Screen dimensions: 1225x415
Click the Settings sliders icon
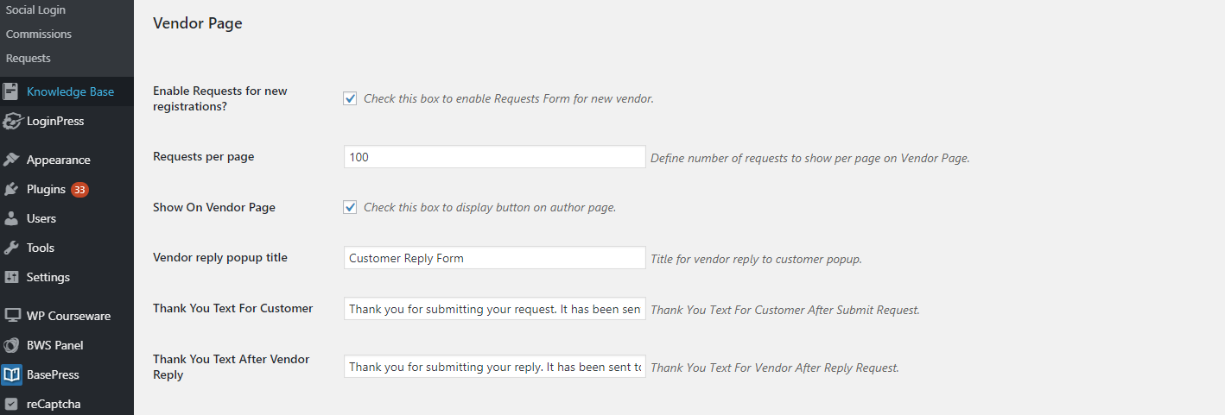11,277
